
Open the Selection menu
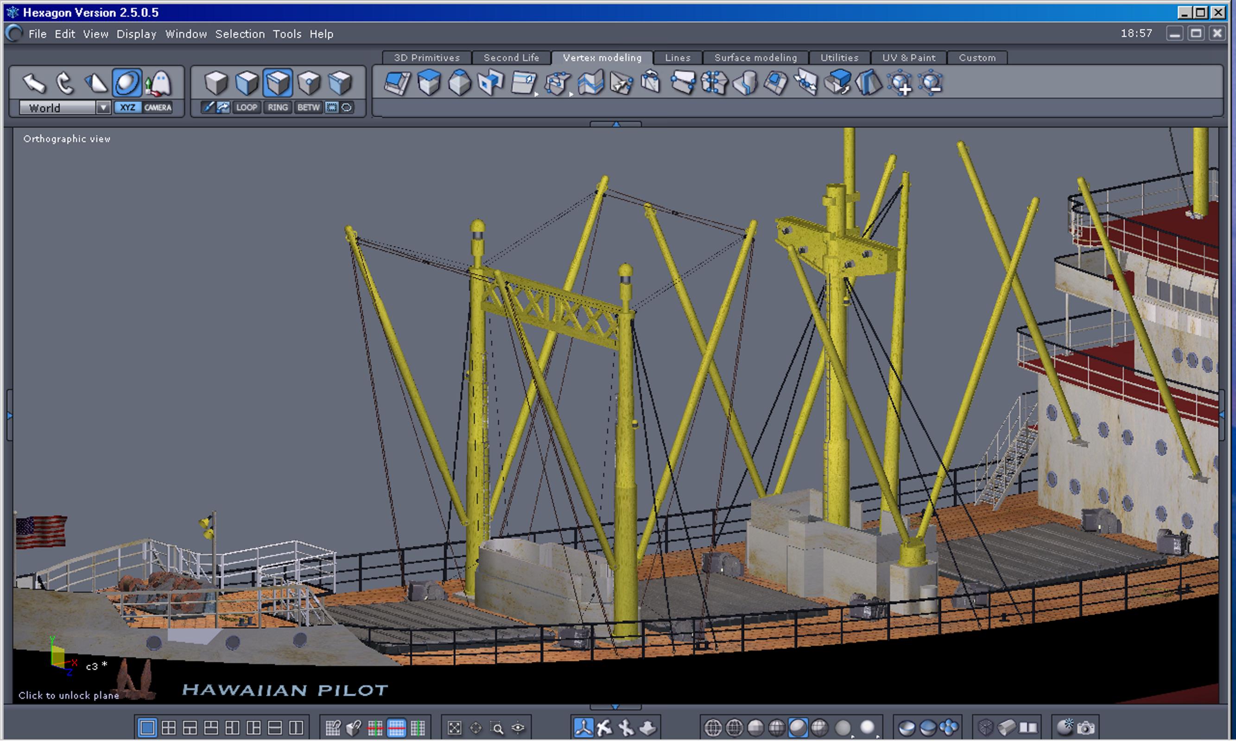240,34
